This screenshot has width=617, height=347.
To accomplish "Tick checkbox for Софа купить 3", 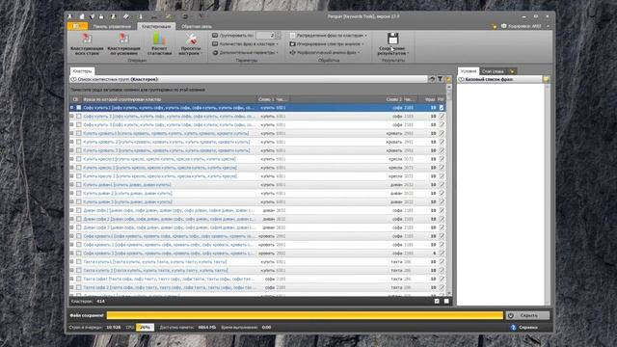I will [79, 124].
